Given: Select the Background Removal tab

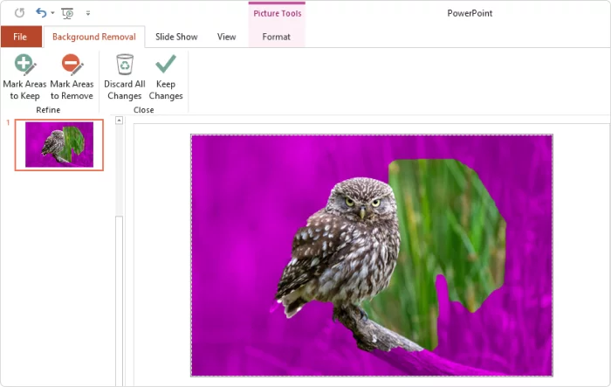Looking at the screenshot, I should pos(93,37).
